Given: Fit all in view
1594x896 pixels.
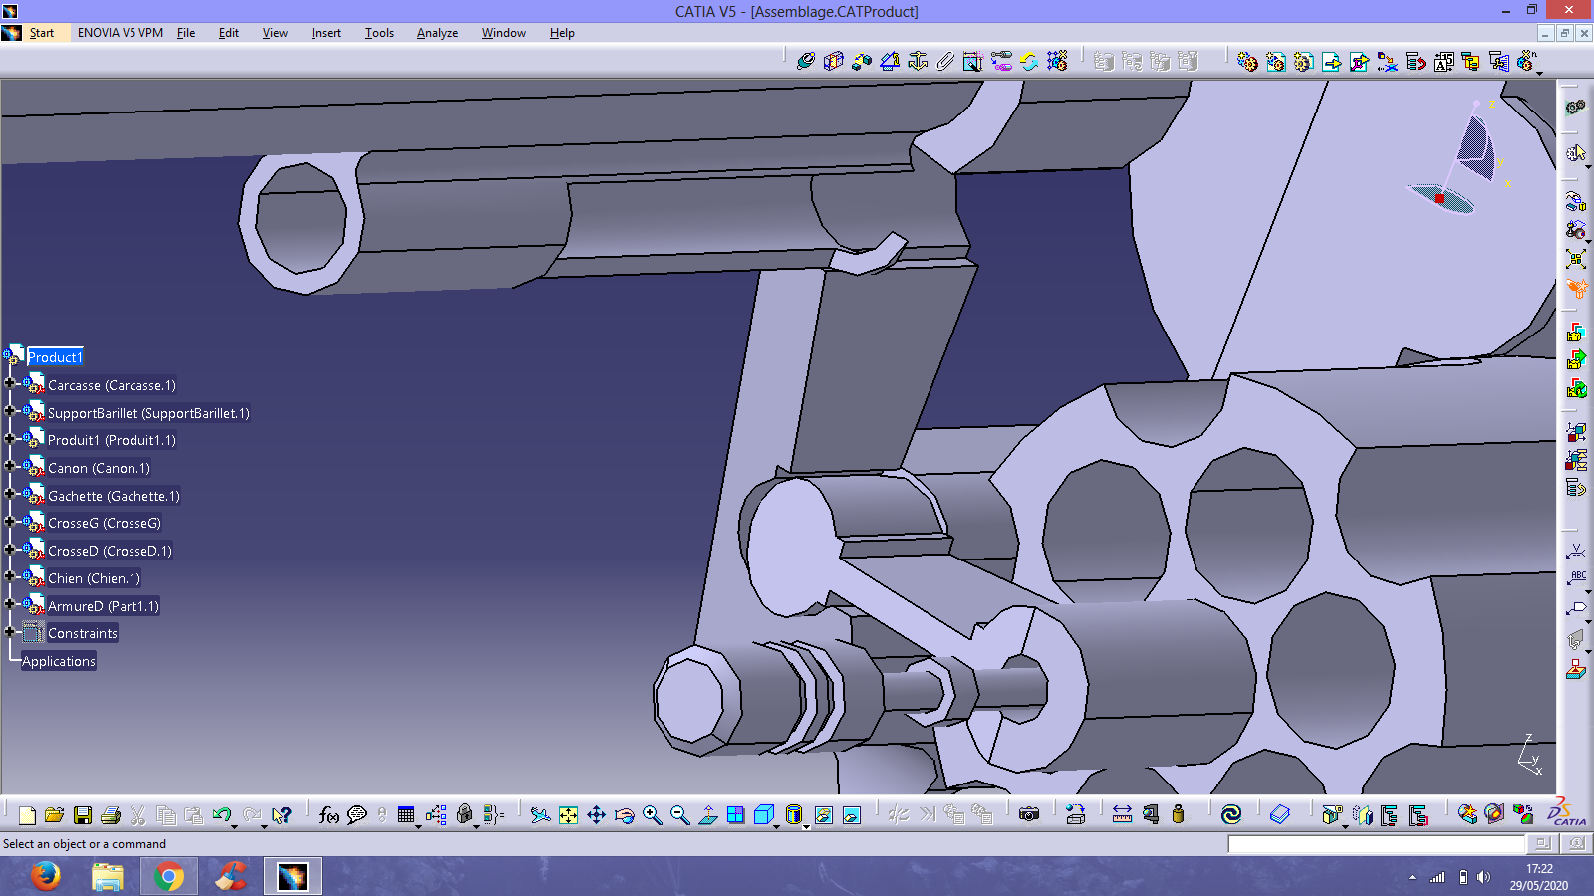Looking at the screenshot, I should pos(568,815).
